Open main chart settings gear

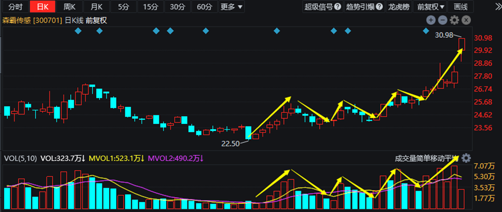454,20
